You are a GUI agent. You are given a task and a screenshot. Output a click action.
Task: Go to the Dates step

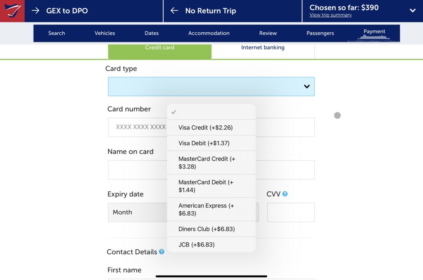coord(152,33)
